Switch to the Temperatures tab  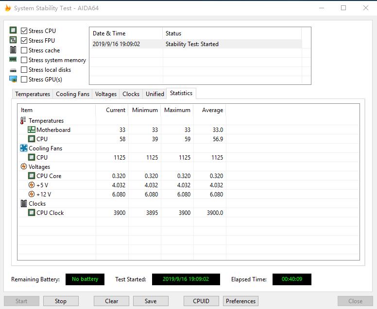click(x=33, y=94)
